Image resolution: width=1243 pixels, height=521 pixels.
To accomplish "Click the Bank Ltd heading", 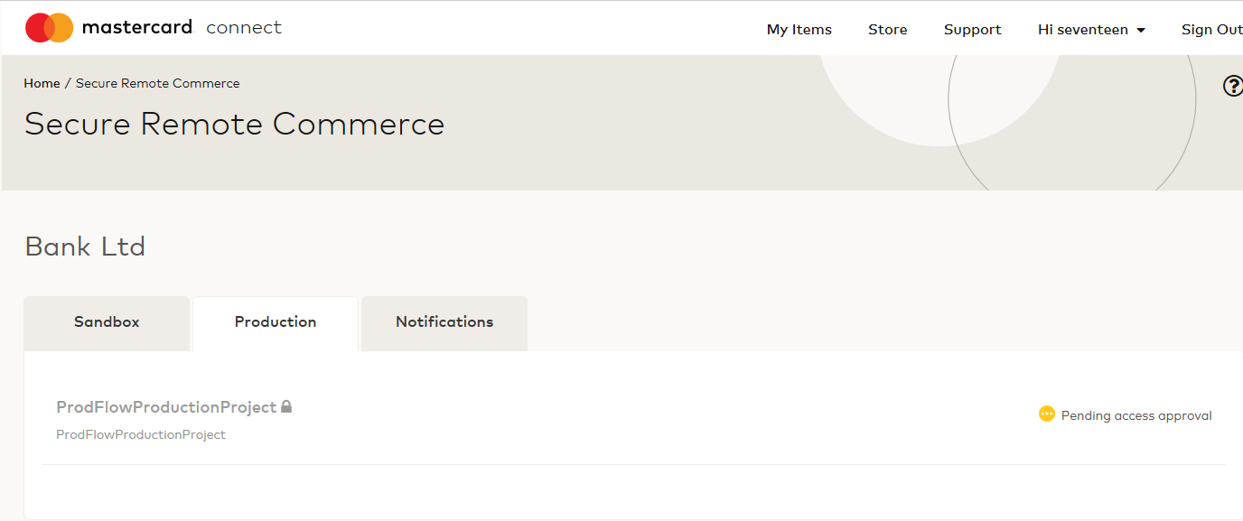I will [85, 247].
